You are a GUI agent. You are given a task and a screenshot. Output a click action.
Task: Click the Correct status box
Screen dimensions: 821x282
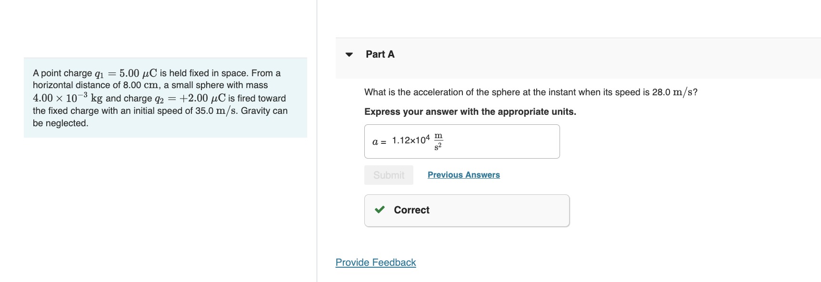tap(466, 210)
